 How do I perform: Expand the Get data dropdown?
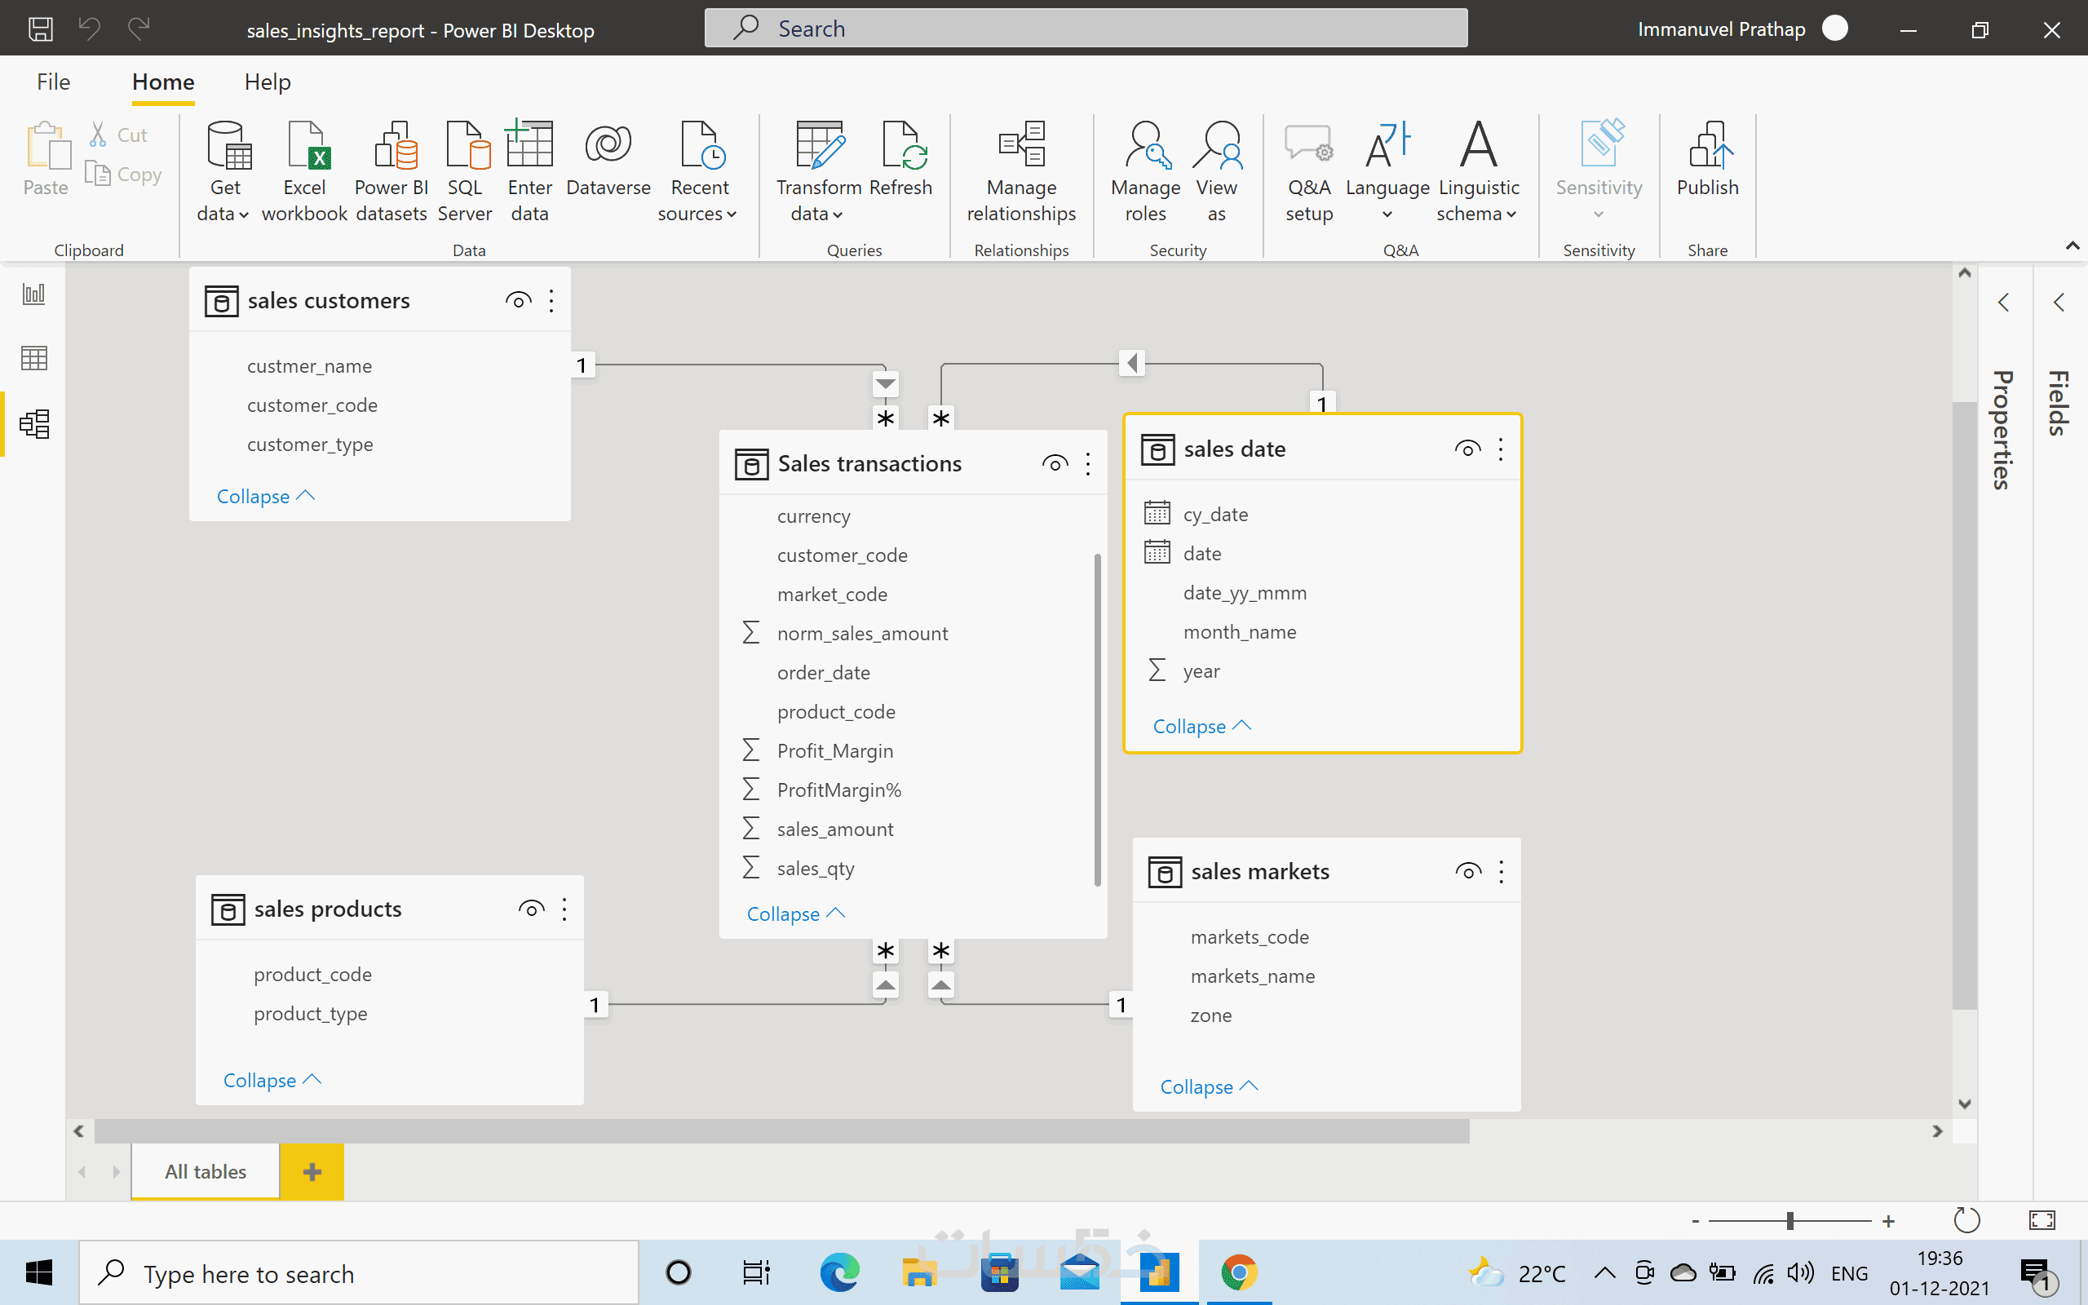[223, 213]
